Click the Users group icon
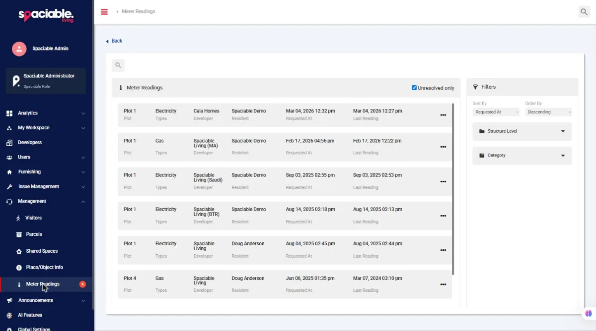 pyautogui.click(x=9, y=158)
